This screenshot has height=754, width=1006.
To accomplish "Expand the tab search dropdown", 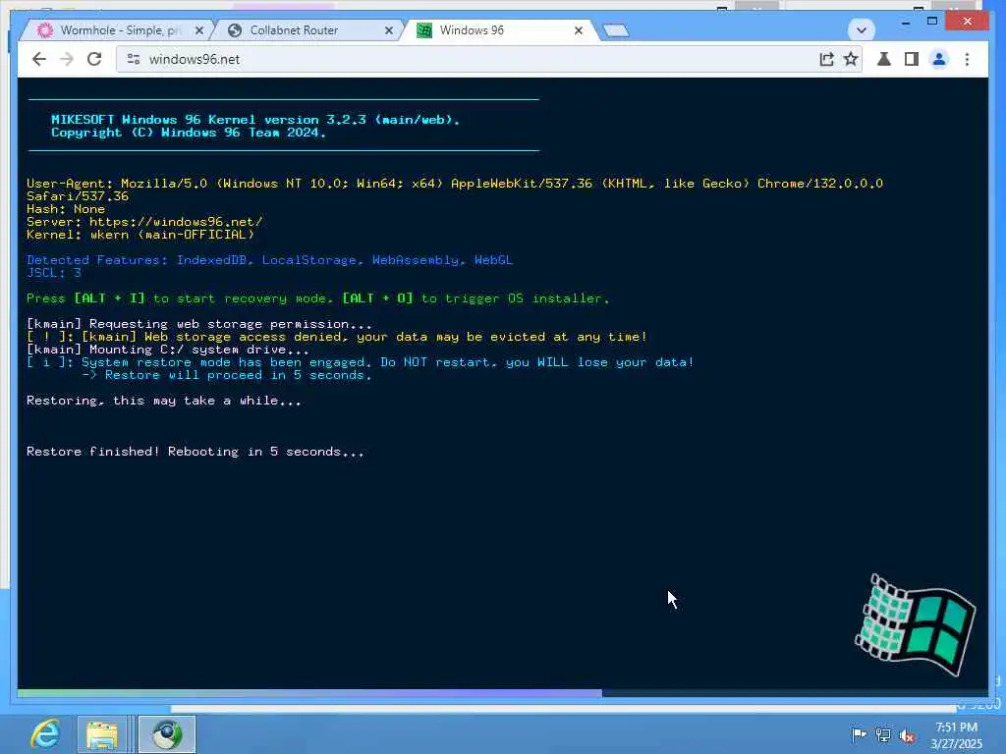I will (861, 29).
